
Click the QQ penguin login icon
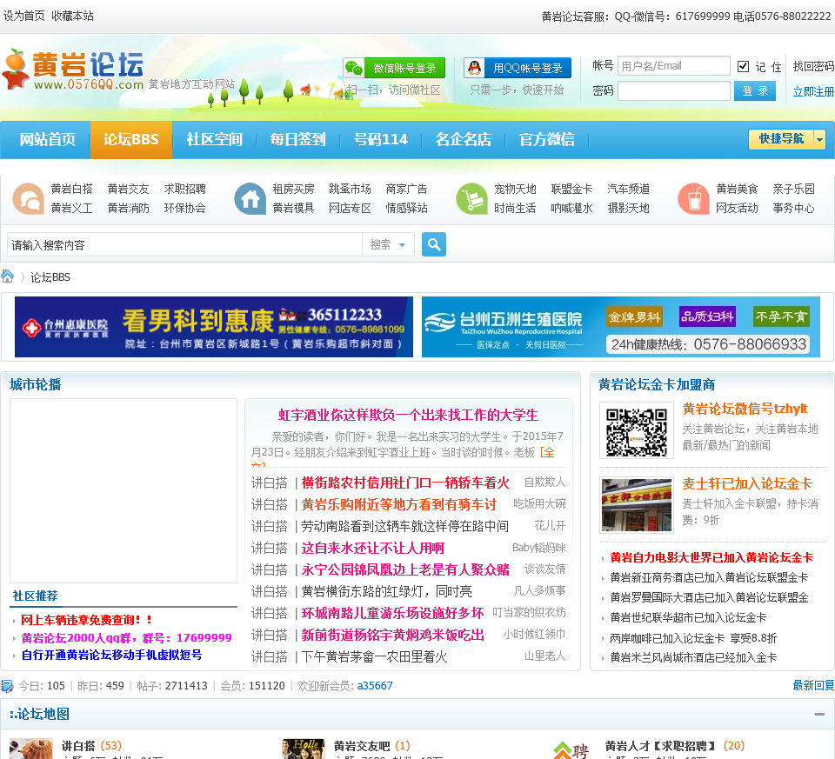475,68
